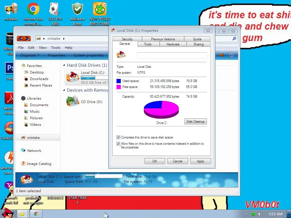This screenshot has height=218, width=291.
Task: Open the Explorer taskbar button
Action: [22, 214]
